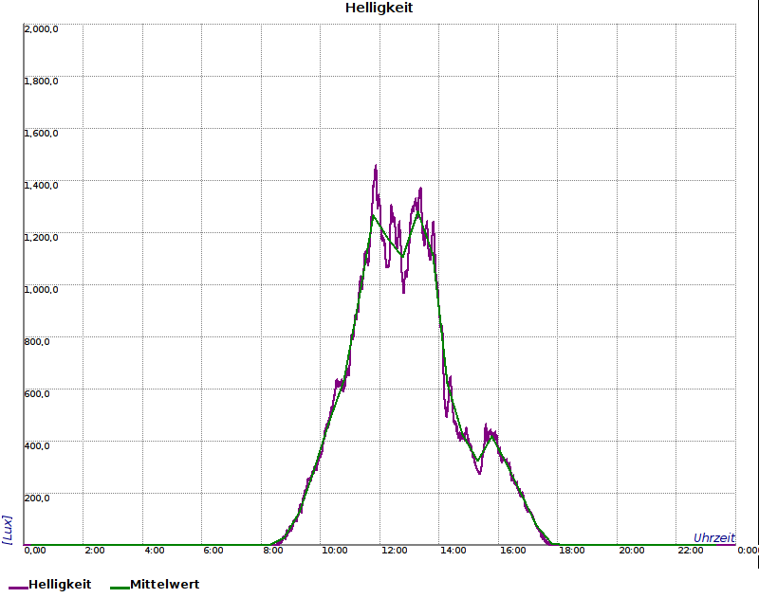Click the 2:00 time axis label
This screenshot has height=616, width=759.
point(94,551)
